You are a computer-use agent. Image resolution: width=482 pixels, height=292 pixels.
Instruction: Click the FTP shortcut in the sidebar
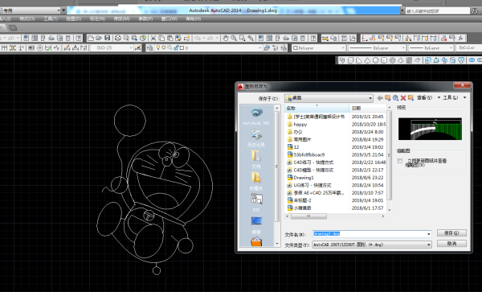[x=256, y=203]
